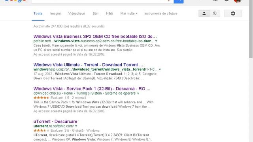The image size is (253, 142).
Task: Open the account avatar picture
Action: point(238,1)
